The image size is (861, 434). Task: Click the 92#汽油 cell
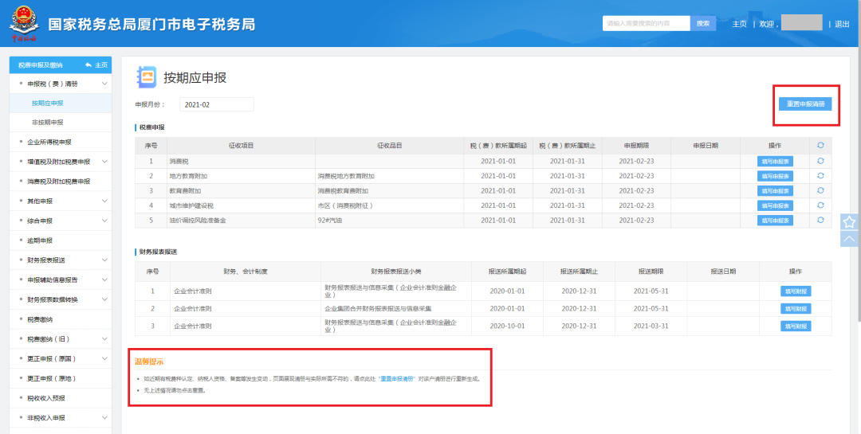click(389, 221)
